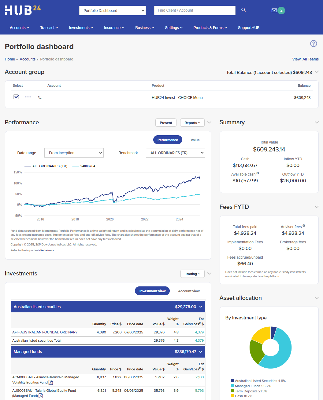
Task: Collapse Australian listed securities group
Action: [201, 307]
